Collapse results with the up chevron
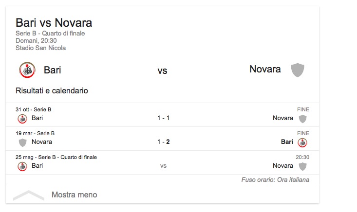This screenshot has width=357, height=212. click(29, 195)
